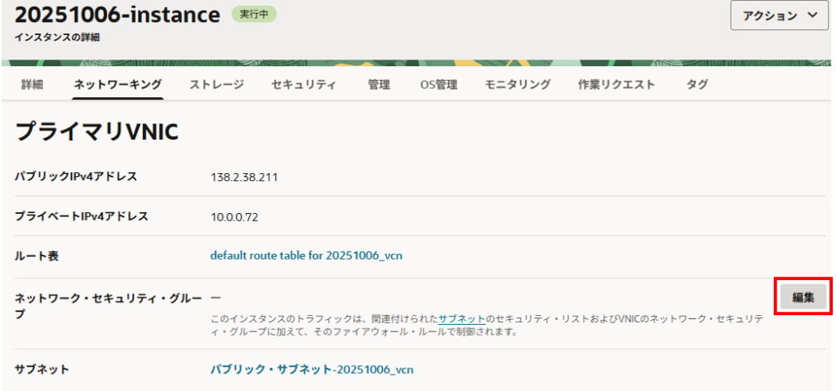Open the パブリック・サブネット-20251006_vcn link

click(x=312, y=369)
